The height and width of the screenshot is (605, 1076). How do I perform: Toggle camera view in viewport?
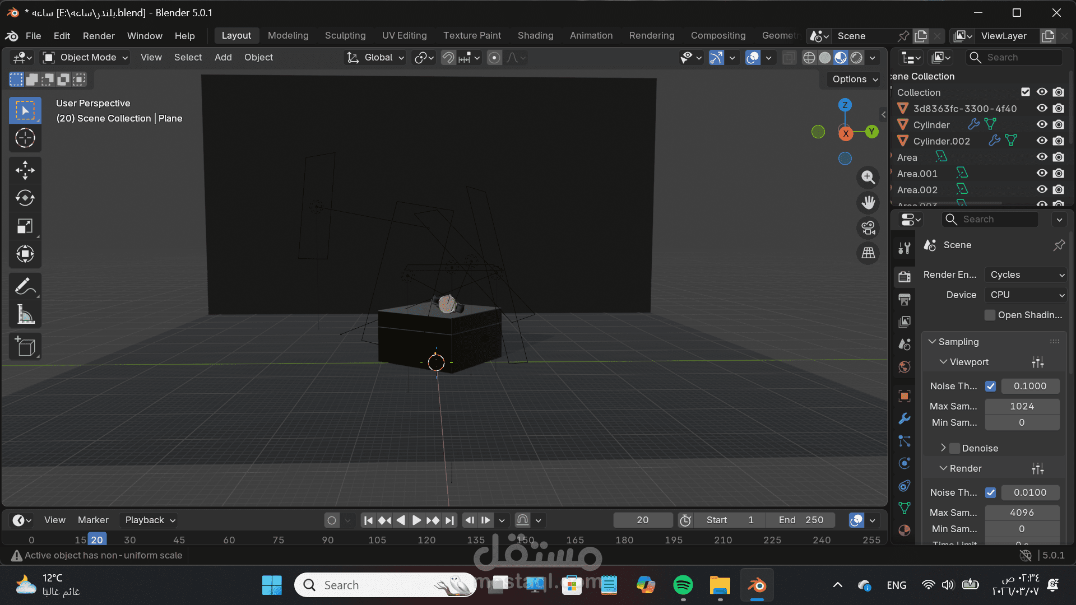tap(868, 228)
